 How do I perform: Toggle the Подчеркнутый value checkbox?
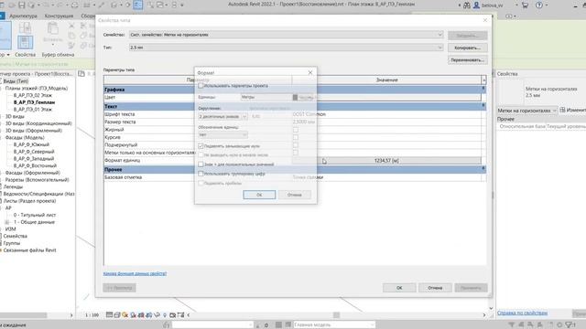(296, 144)
